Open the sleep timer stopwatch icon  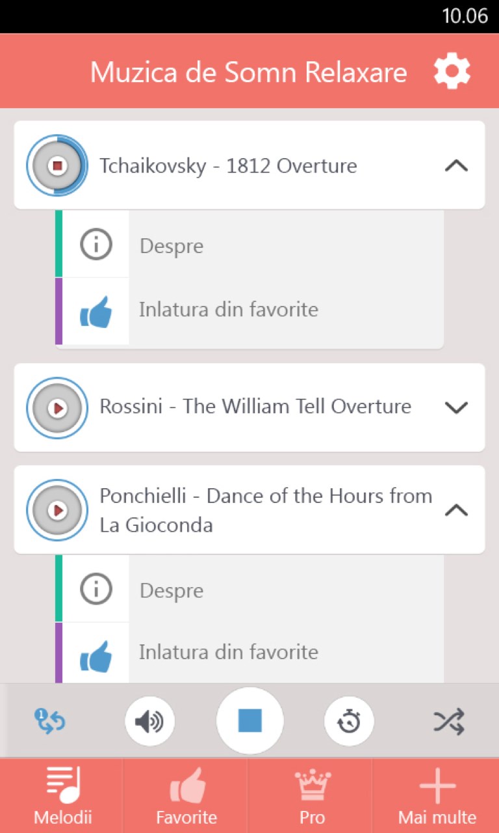pos(350,721)
